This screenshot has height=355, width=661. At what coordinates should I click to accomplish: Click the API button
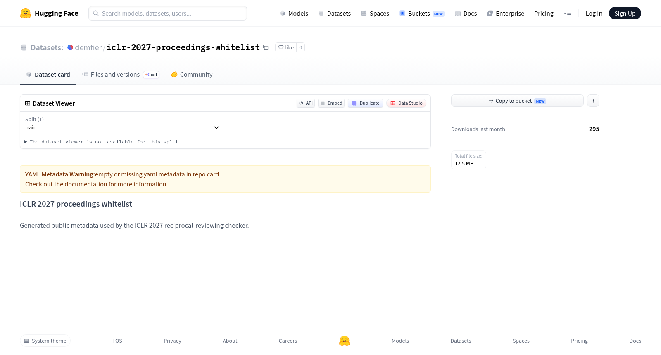click(306, 103)
